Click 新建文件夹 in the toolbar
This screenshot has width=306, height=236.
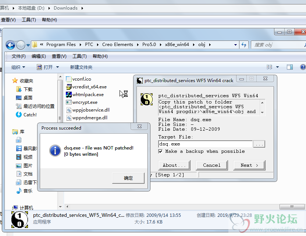tap(81, 67)
